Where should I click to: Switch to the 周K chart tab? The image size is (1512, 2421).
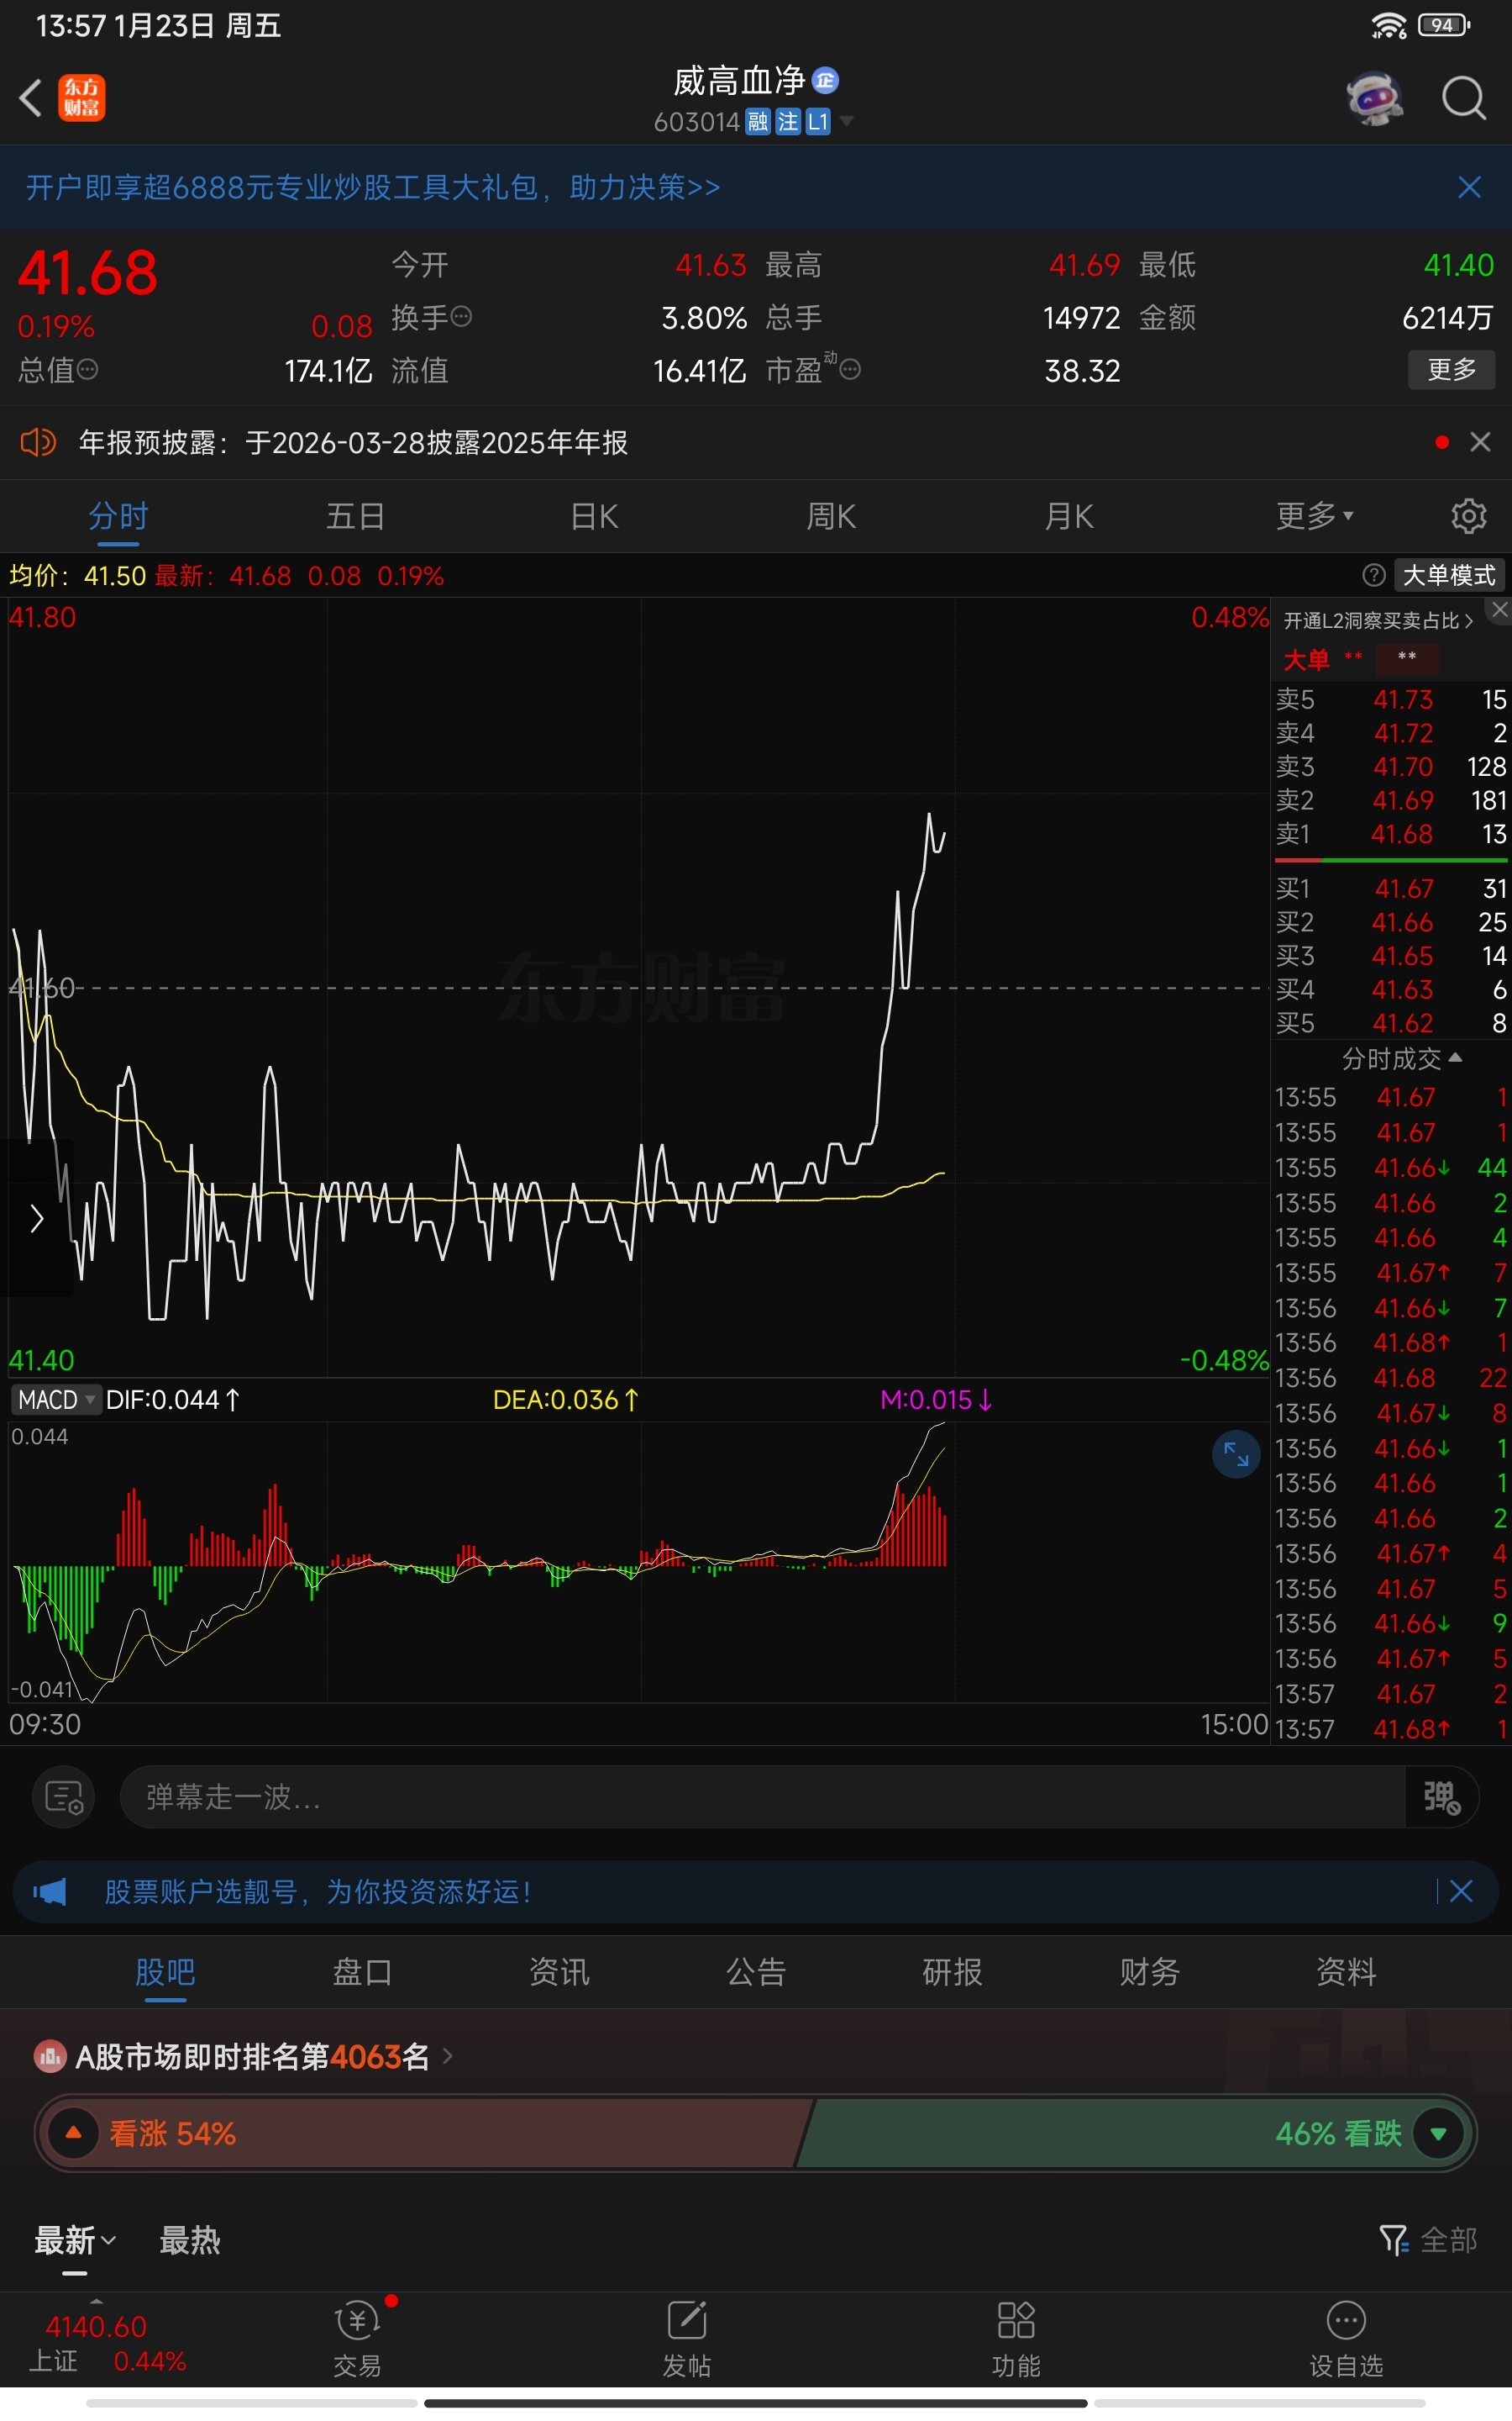pyautogui.click(x=831, y=516)
